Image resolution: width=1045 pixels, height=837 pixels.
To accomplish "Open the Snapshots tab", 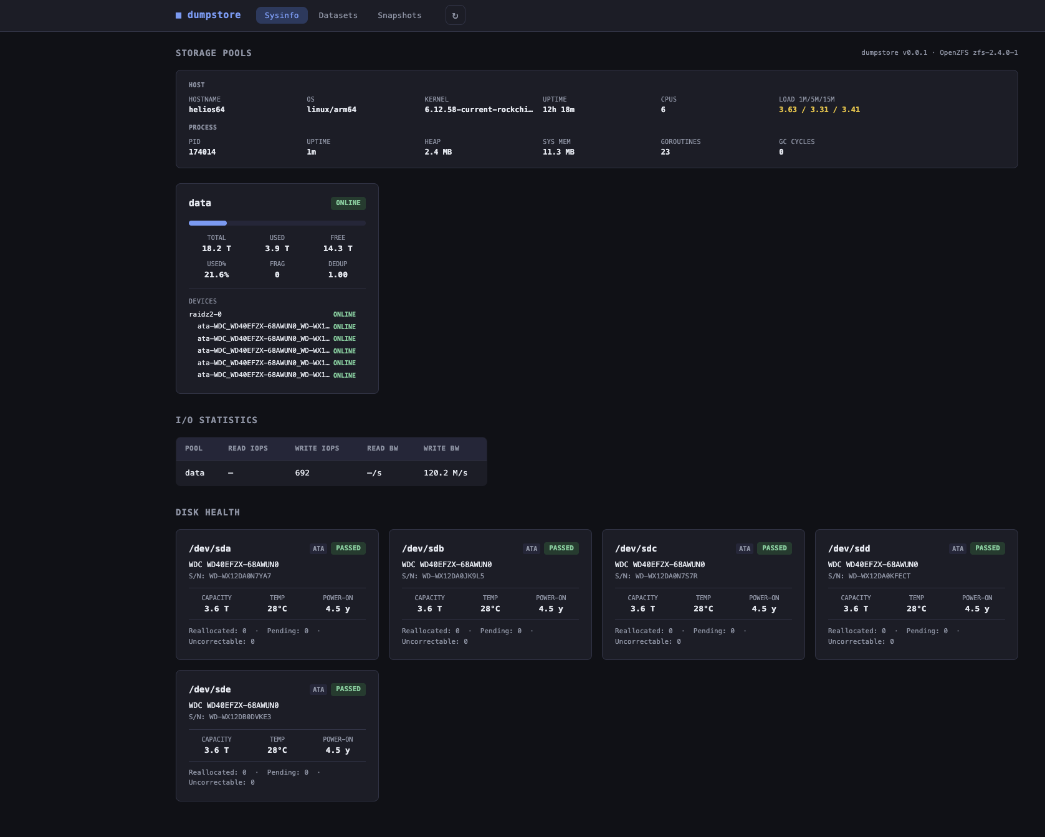I will coord(399,15).
